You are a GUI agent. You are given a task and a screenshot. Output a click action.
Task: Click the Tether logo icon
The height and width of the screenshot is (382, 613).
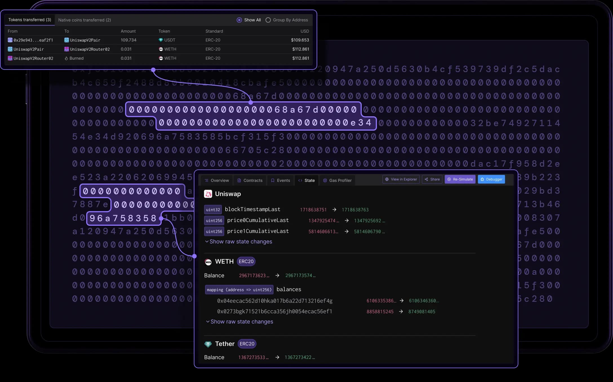(x=208, y=344)
